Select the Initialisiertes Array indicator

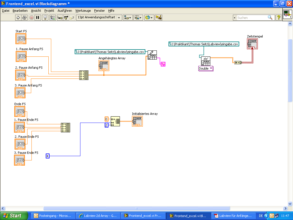[x=137, y=121]
